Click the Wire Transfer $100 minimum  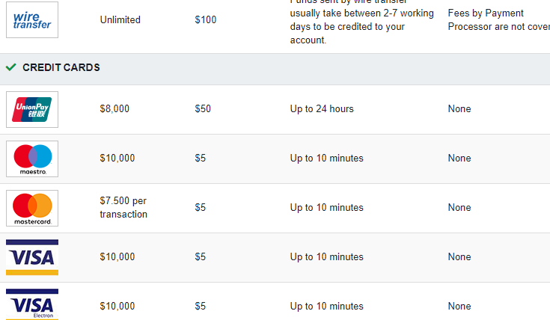tap(206, 19)
